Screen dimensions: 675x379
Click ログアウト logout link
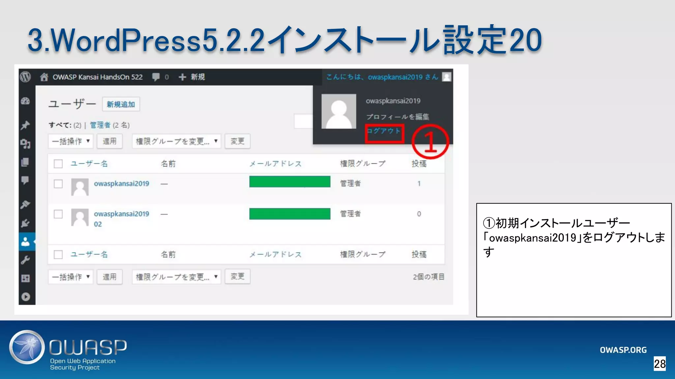point(384,131)
